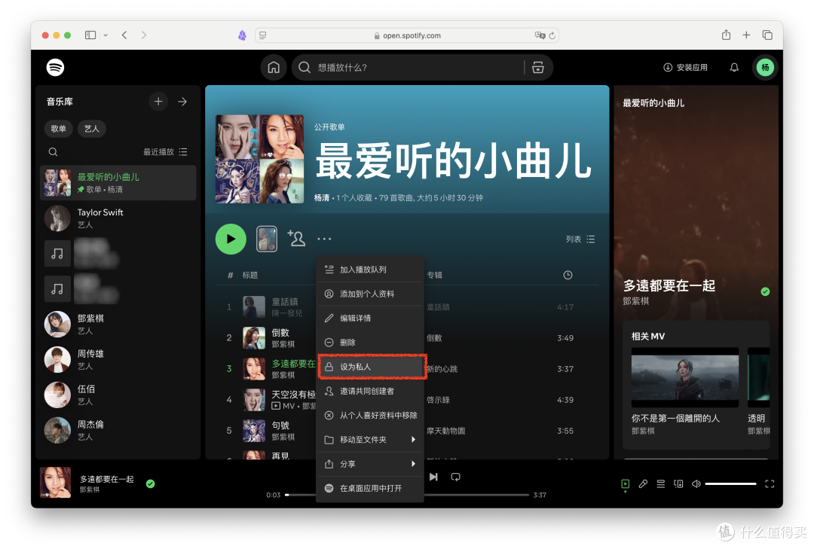
Task: Open connect to a device icon
Action: 678,483
